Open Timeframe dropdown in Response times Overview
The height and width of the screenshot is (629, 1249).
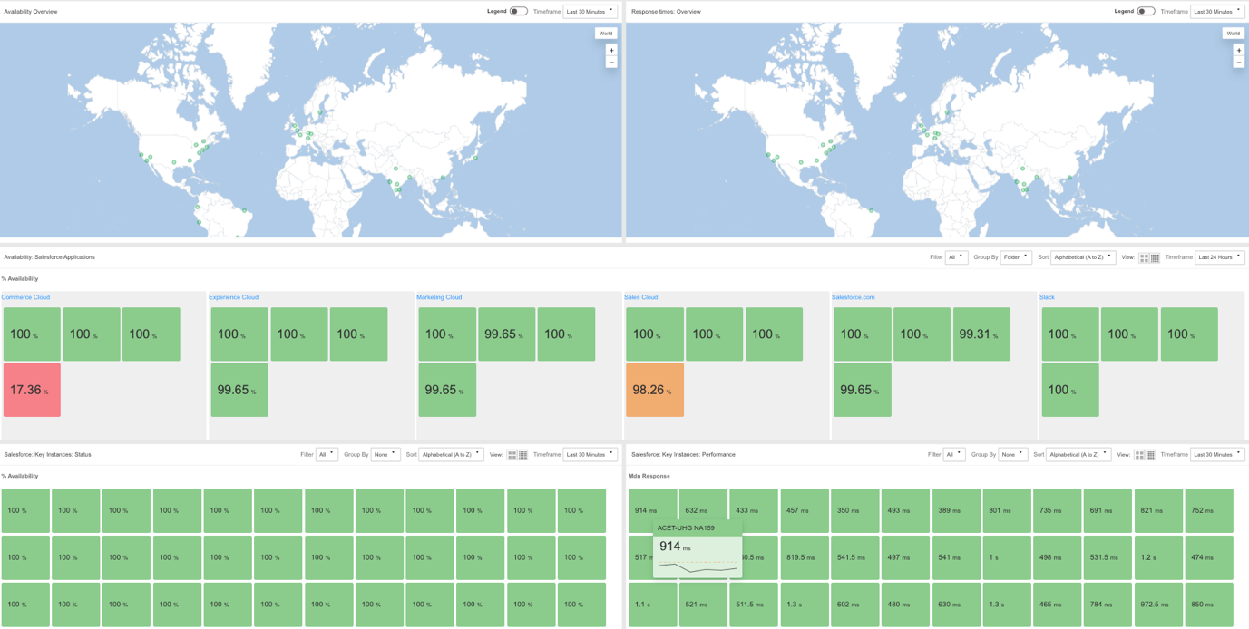coord(1217,12)
